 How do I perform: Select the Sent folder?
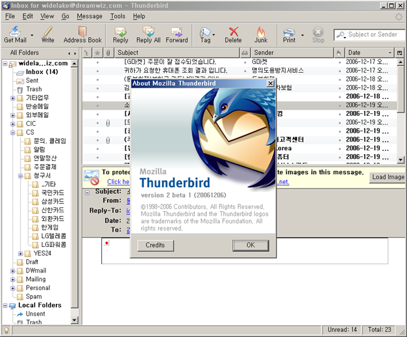(x=32, y=80)
